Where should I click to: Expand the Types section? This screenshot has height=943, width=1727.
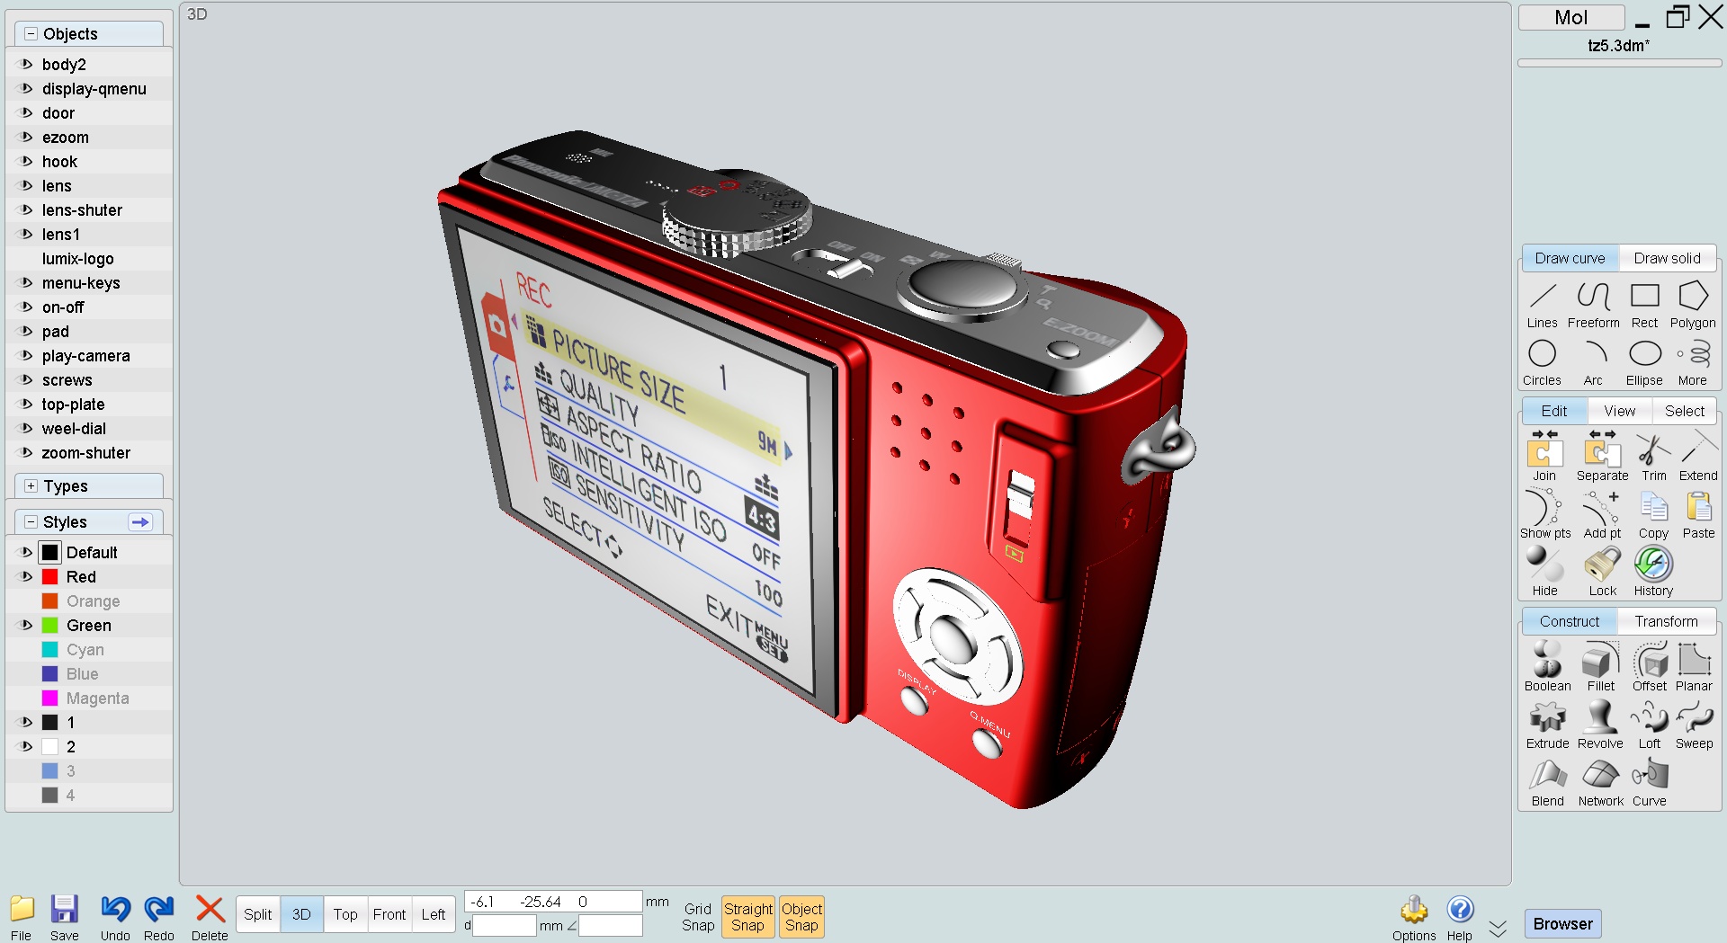click(31, 485)
